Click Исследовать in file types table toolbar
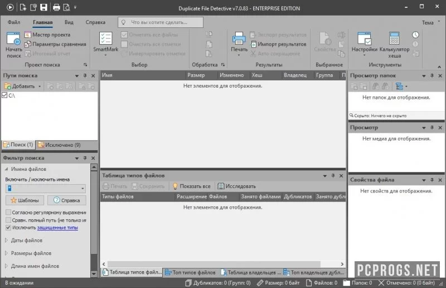Screen dimensions: 446x288 (236, 186)
